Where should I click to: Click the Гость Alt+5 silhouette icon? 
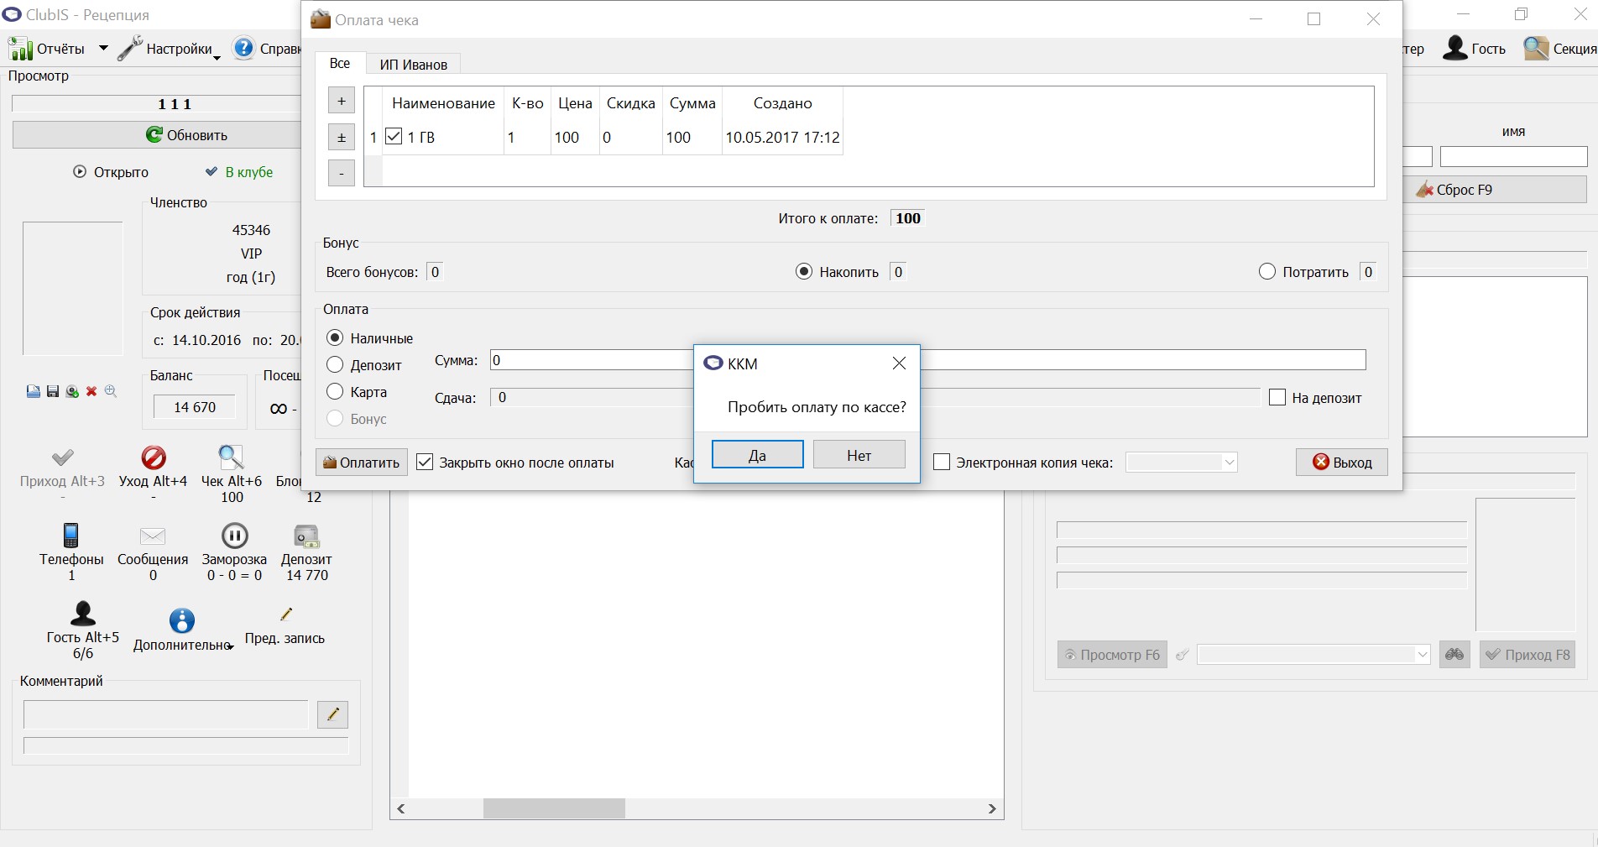click(83, 614)
